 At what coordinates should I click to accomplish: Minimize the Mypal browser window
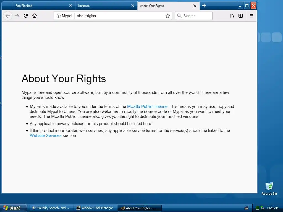pyautogui.click(x=240, y=6)
